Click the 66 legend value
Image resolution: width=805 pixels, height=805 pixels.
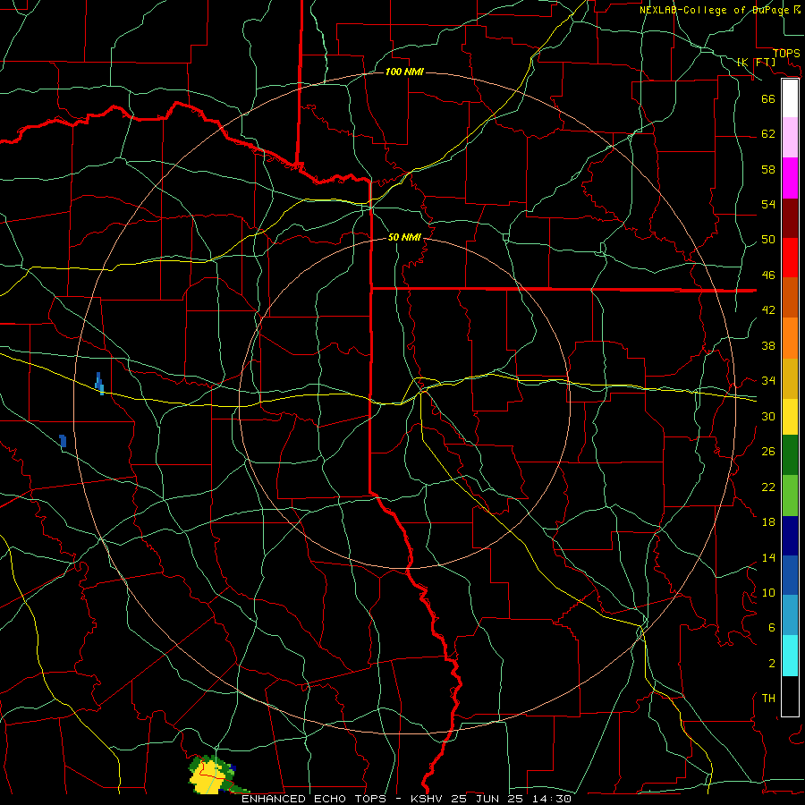tap(768, 98)
